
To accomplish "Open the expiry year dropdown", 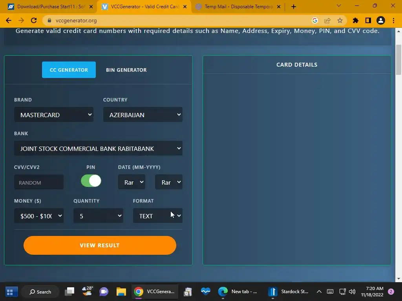I will 169,182.
